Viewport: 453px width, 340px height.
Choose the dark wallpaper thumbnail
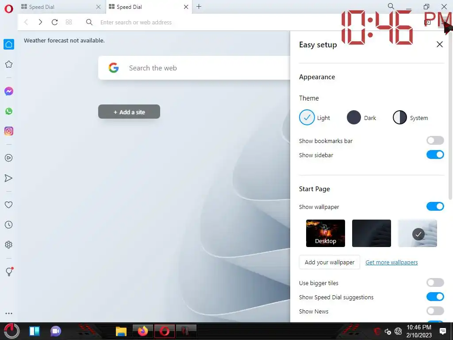(372, 233)
